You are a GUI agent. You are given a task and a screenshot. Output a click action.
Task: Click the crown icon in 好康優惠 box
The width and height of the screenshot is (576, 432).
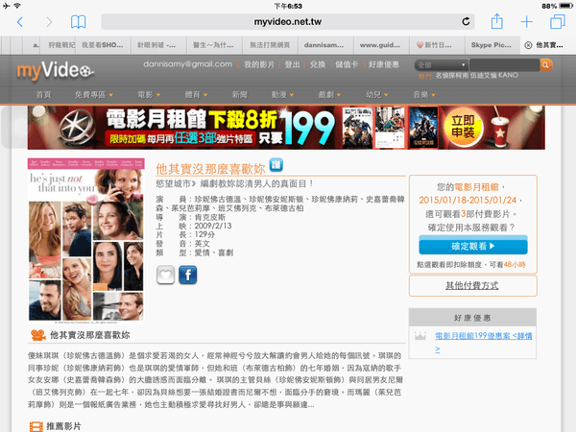[x=420, y=336]
